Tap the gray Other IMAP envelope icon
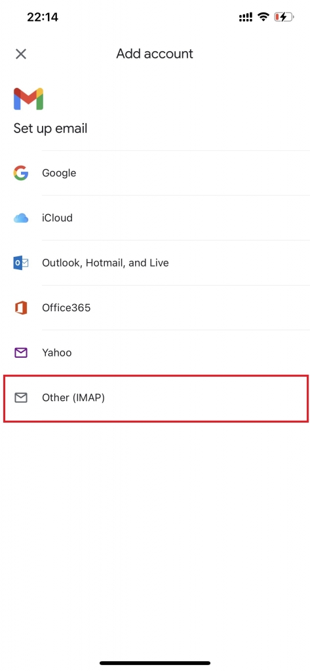The image size is (310, 671). (x=20, y=398)
